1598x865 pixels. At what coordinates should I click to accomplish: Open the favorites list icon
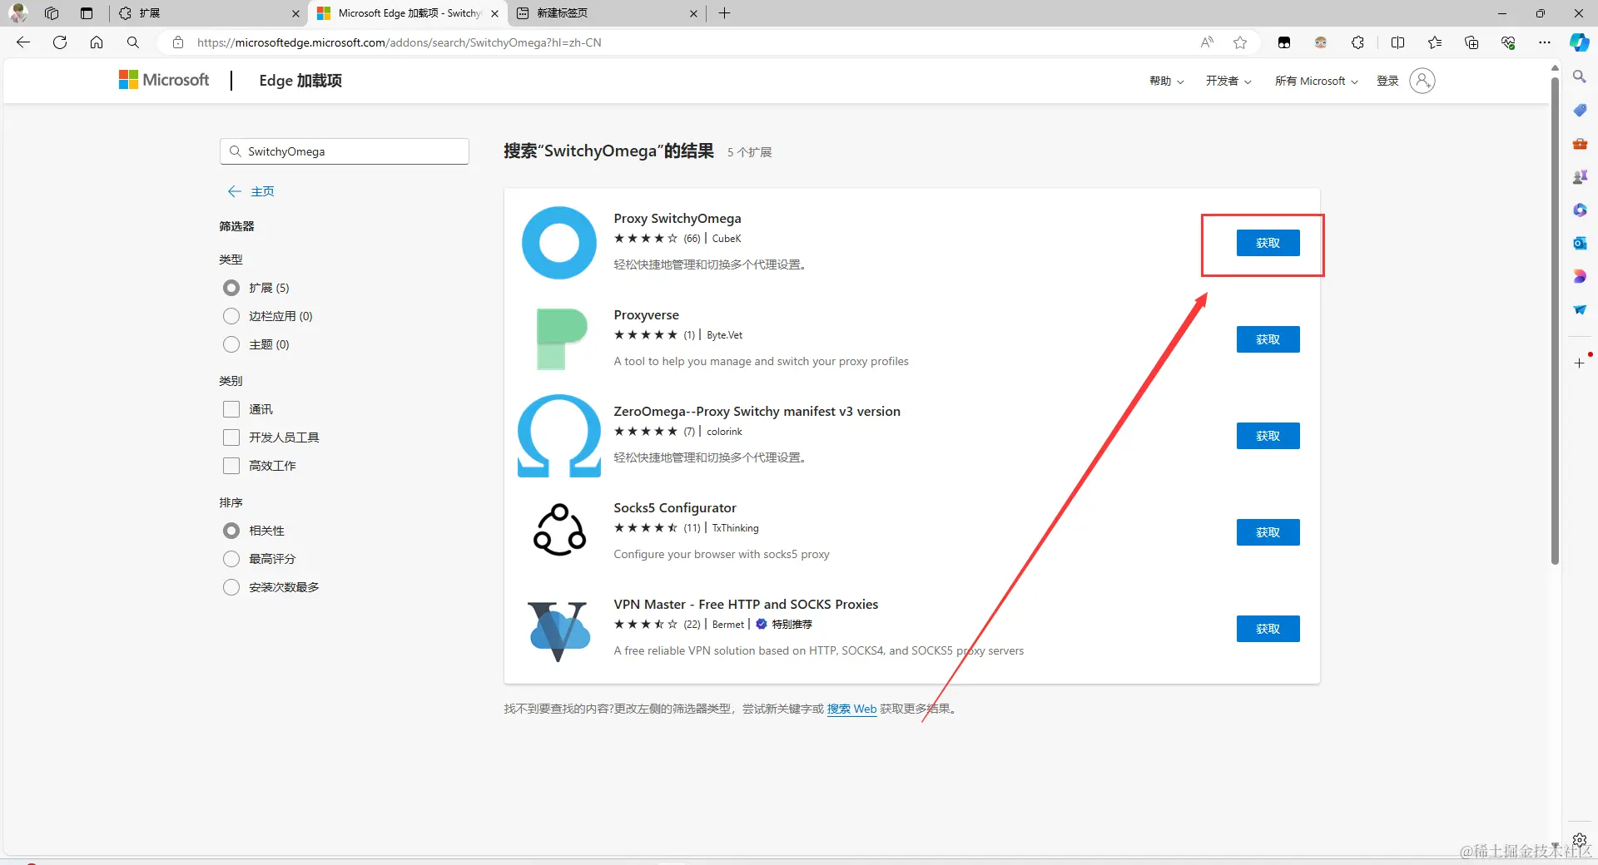1435,42
